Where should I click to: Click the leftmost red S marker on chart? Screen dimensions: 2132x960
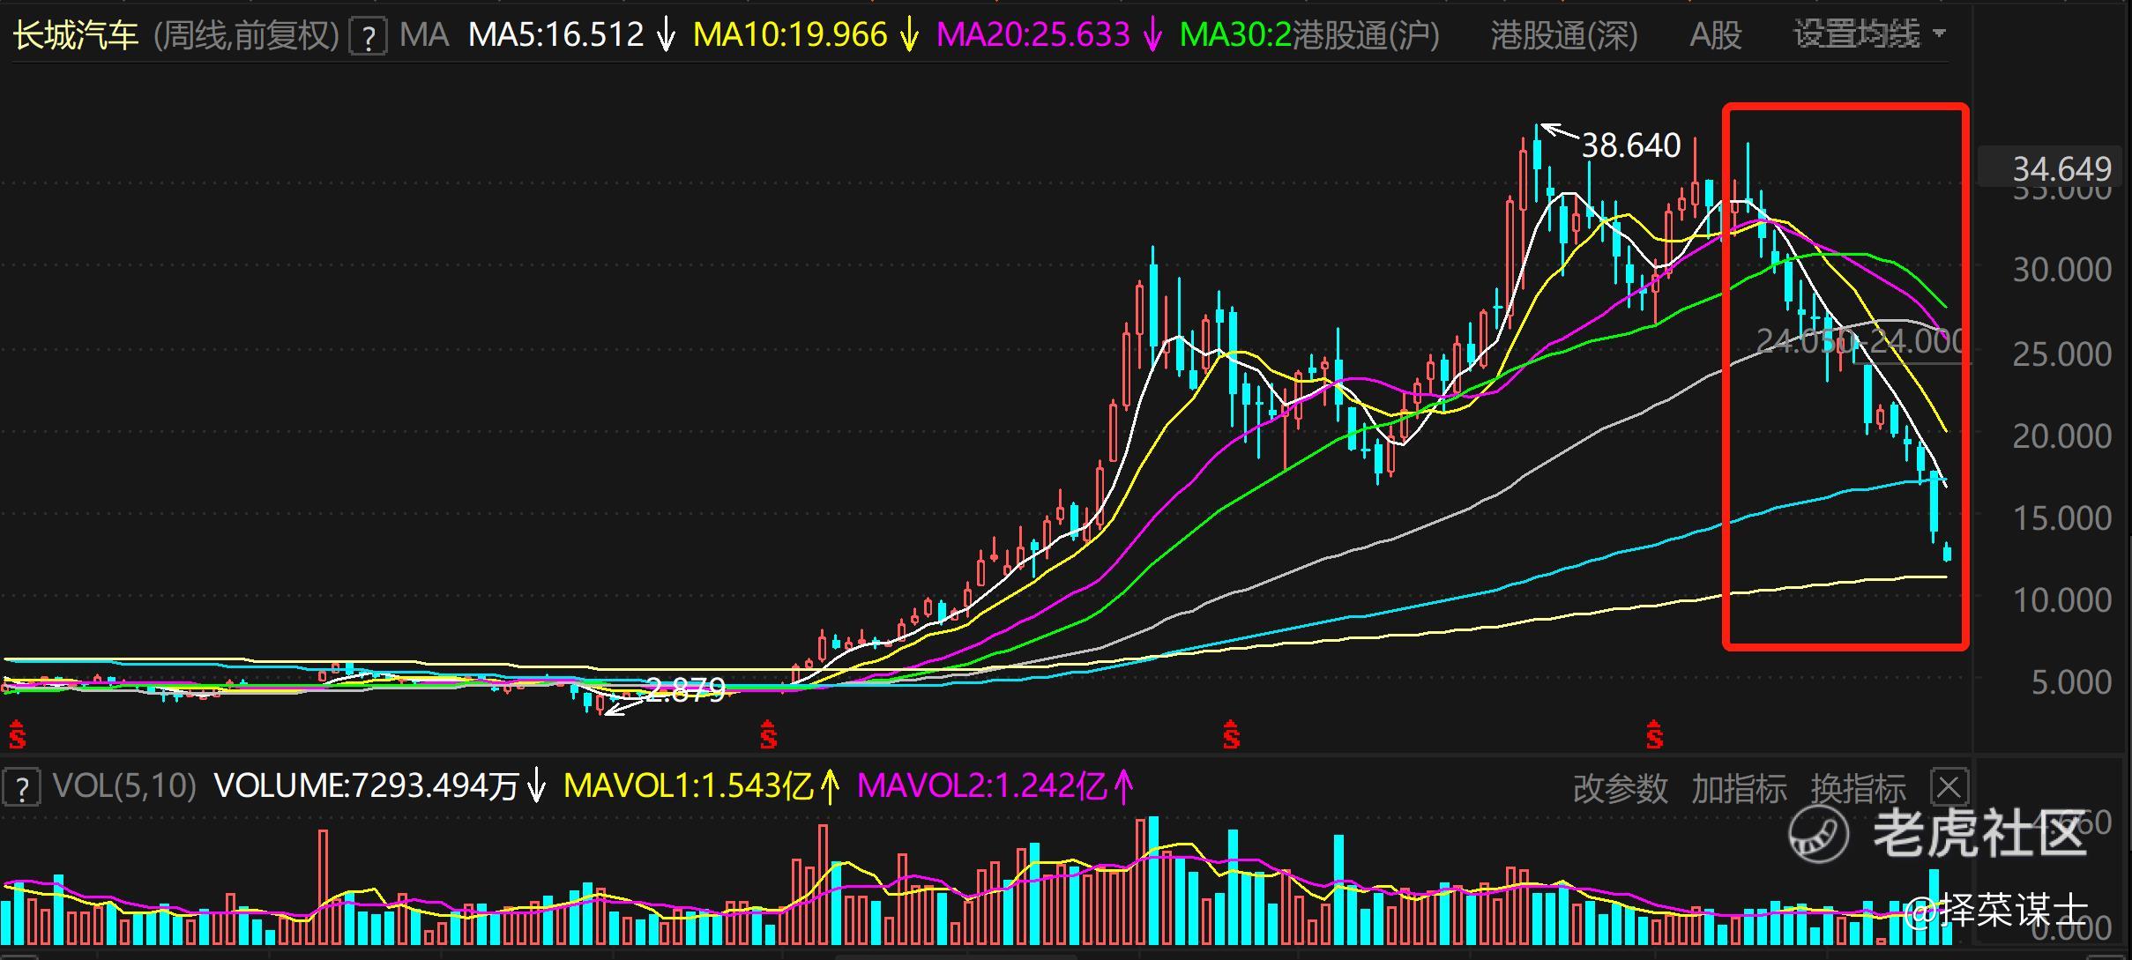[17, 735]
